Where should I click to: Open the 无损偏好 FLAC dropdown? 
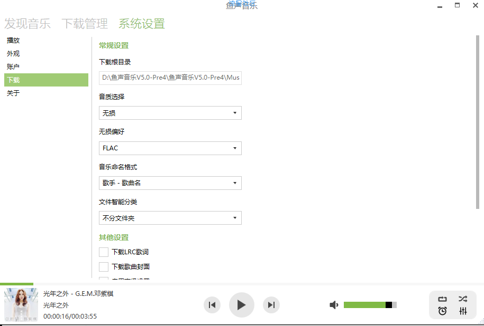(170, 148)
